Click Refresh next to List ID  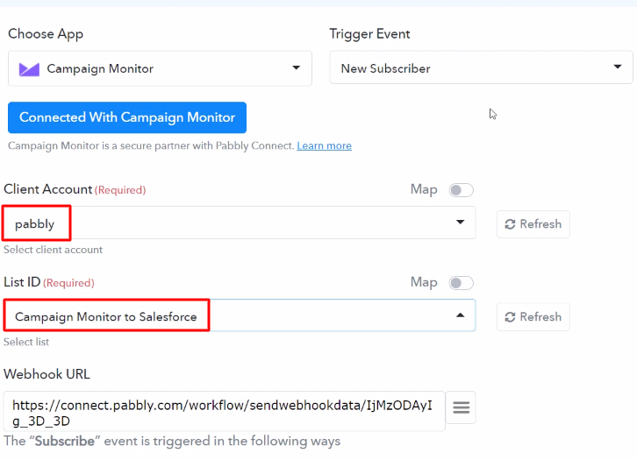point(533,317)
